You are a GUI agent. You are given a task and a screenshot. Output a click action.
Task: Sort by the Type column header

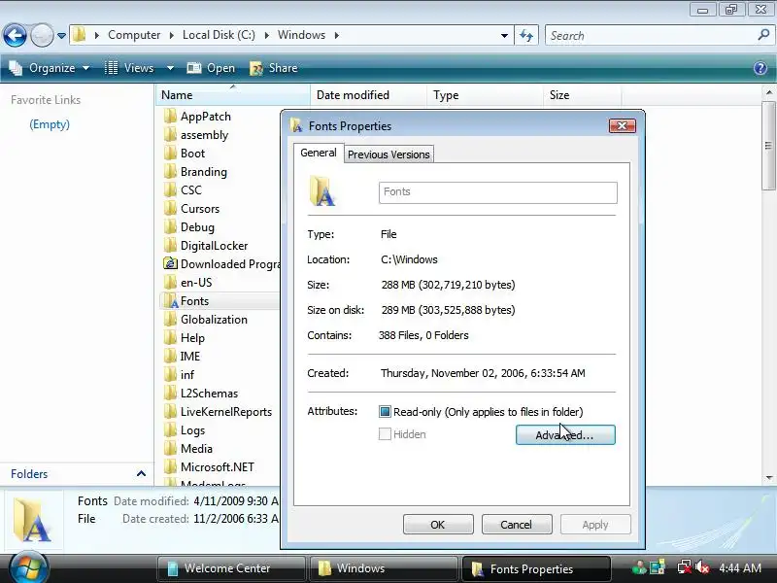485,95
